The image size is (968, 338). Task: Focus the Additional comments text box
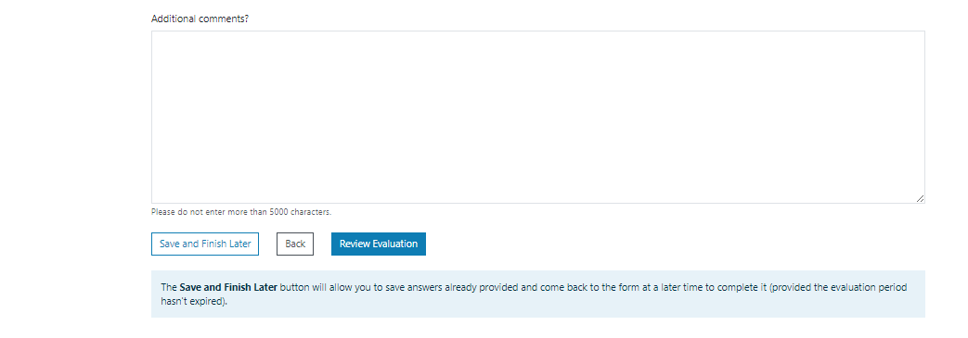(537, 117)
